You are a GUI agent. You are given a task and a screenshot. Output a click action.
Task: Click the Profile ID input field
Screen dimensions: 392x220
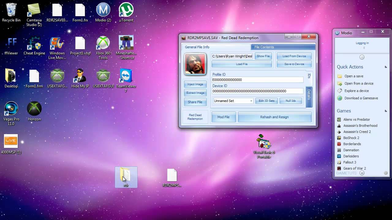click(x=258, y=80)
